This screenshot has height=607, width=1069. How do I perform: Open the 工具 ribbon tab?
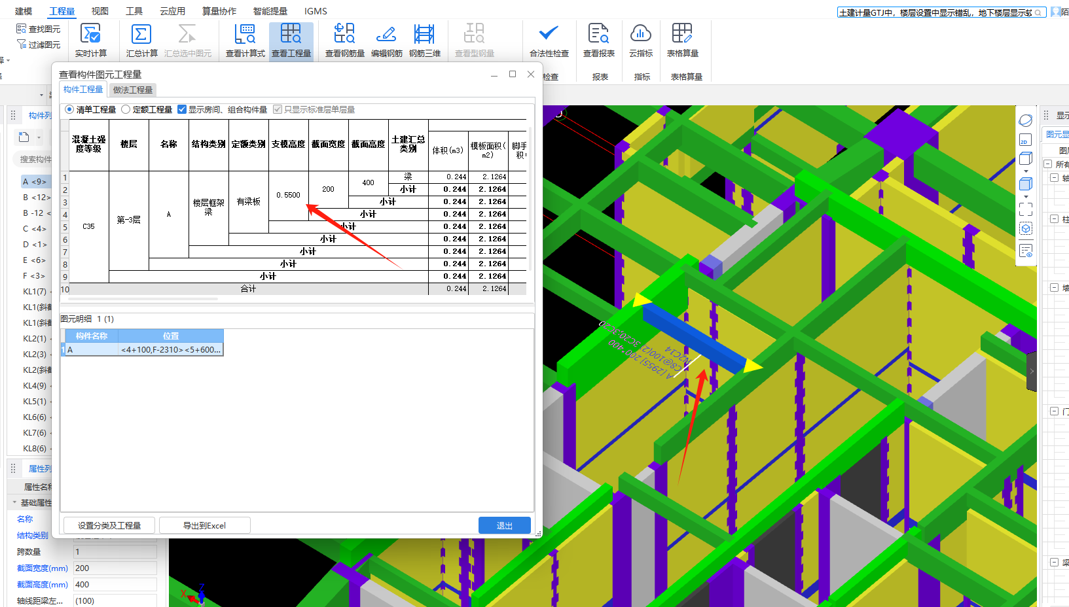tap(134, 11)
